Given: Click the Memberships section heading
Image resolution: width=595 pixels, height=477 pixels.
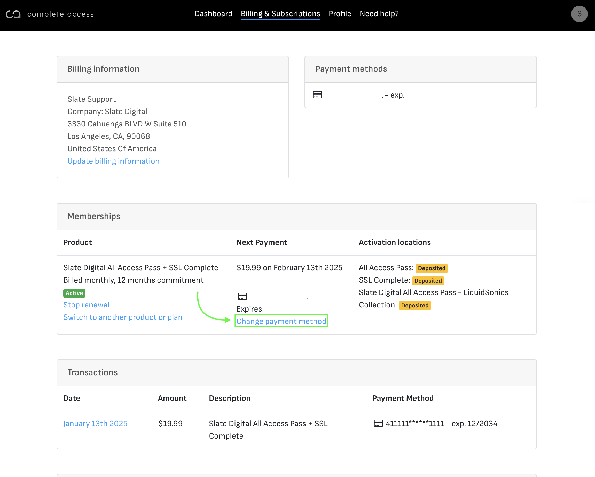Looking at the screenshot, I should pos(94,216).
